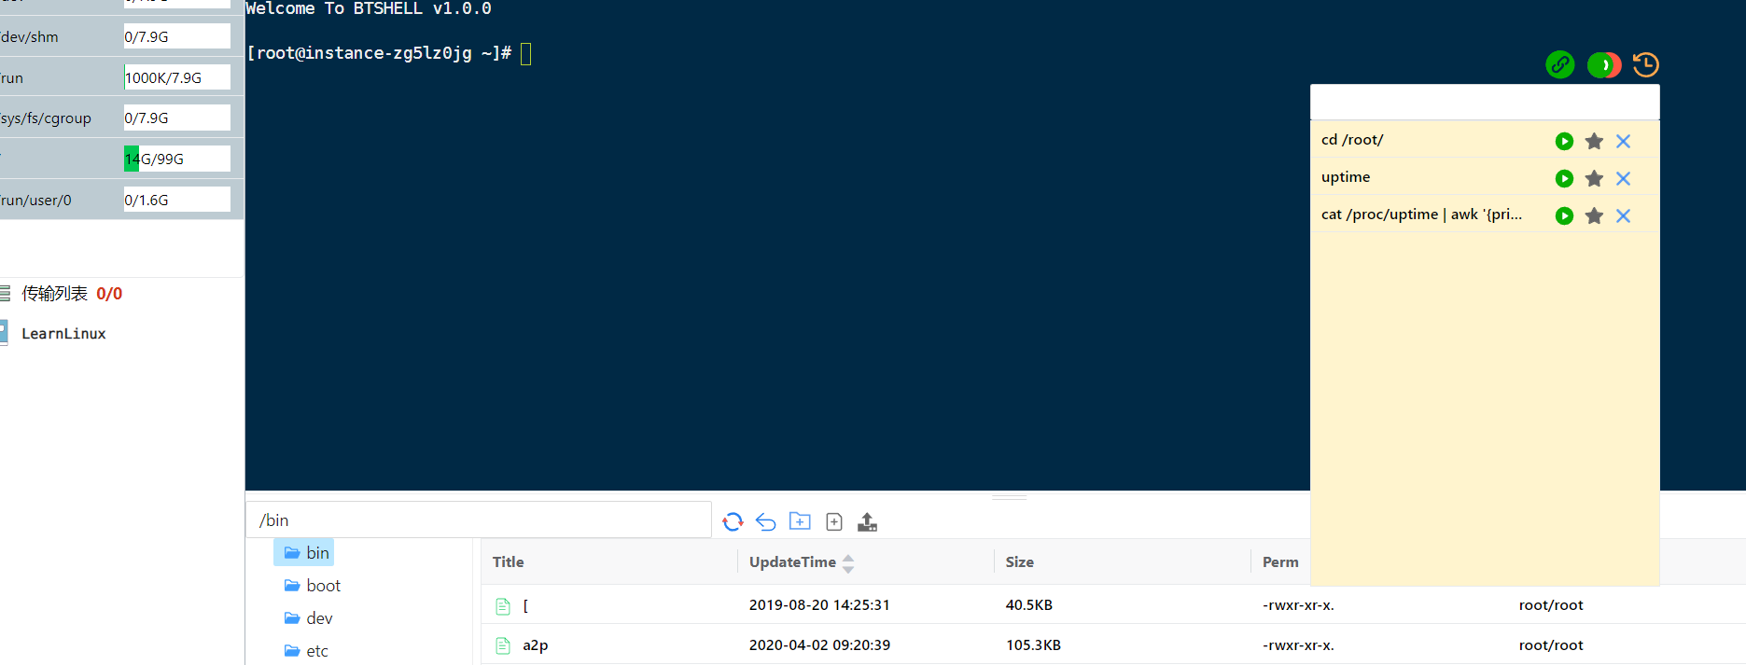Go back to the parent directory

765,521
